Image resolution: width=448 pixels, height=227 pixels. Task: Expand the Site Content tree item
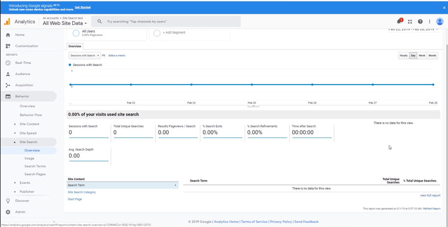coord(15,124)
